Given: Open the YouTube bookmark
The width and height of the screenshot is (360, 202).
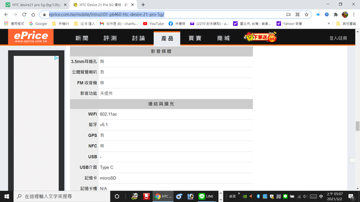Looking at the screenshot, I should (153, 23).
